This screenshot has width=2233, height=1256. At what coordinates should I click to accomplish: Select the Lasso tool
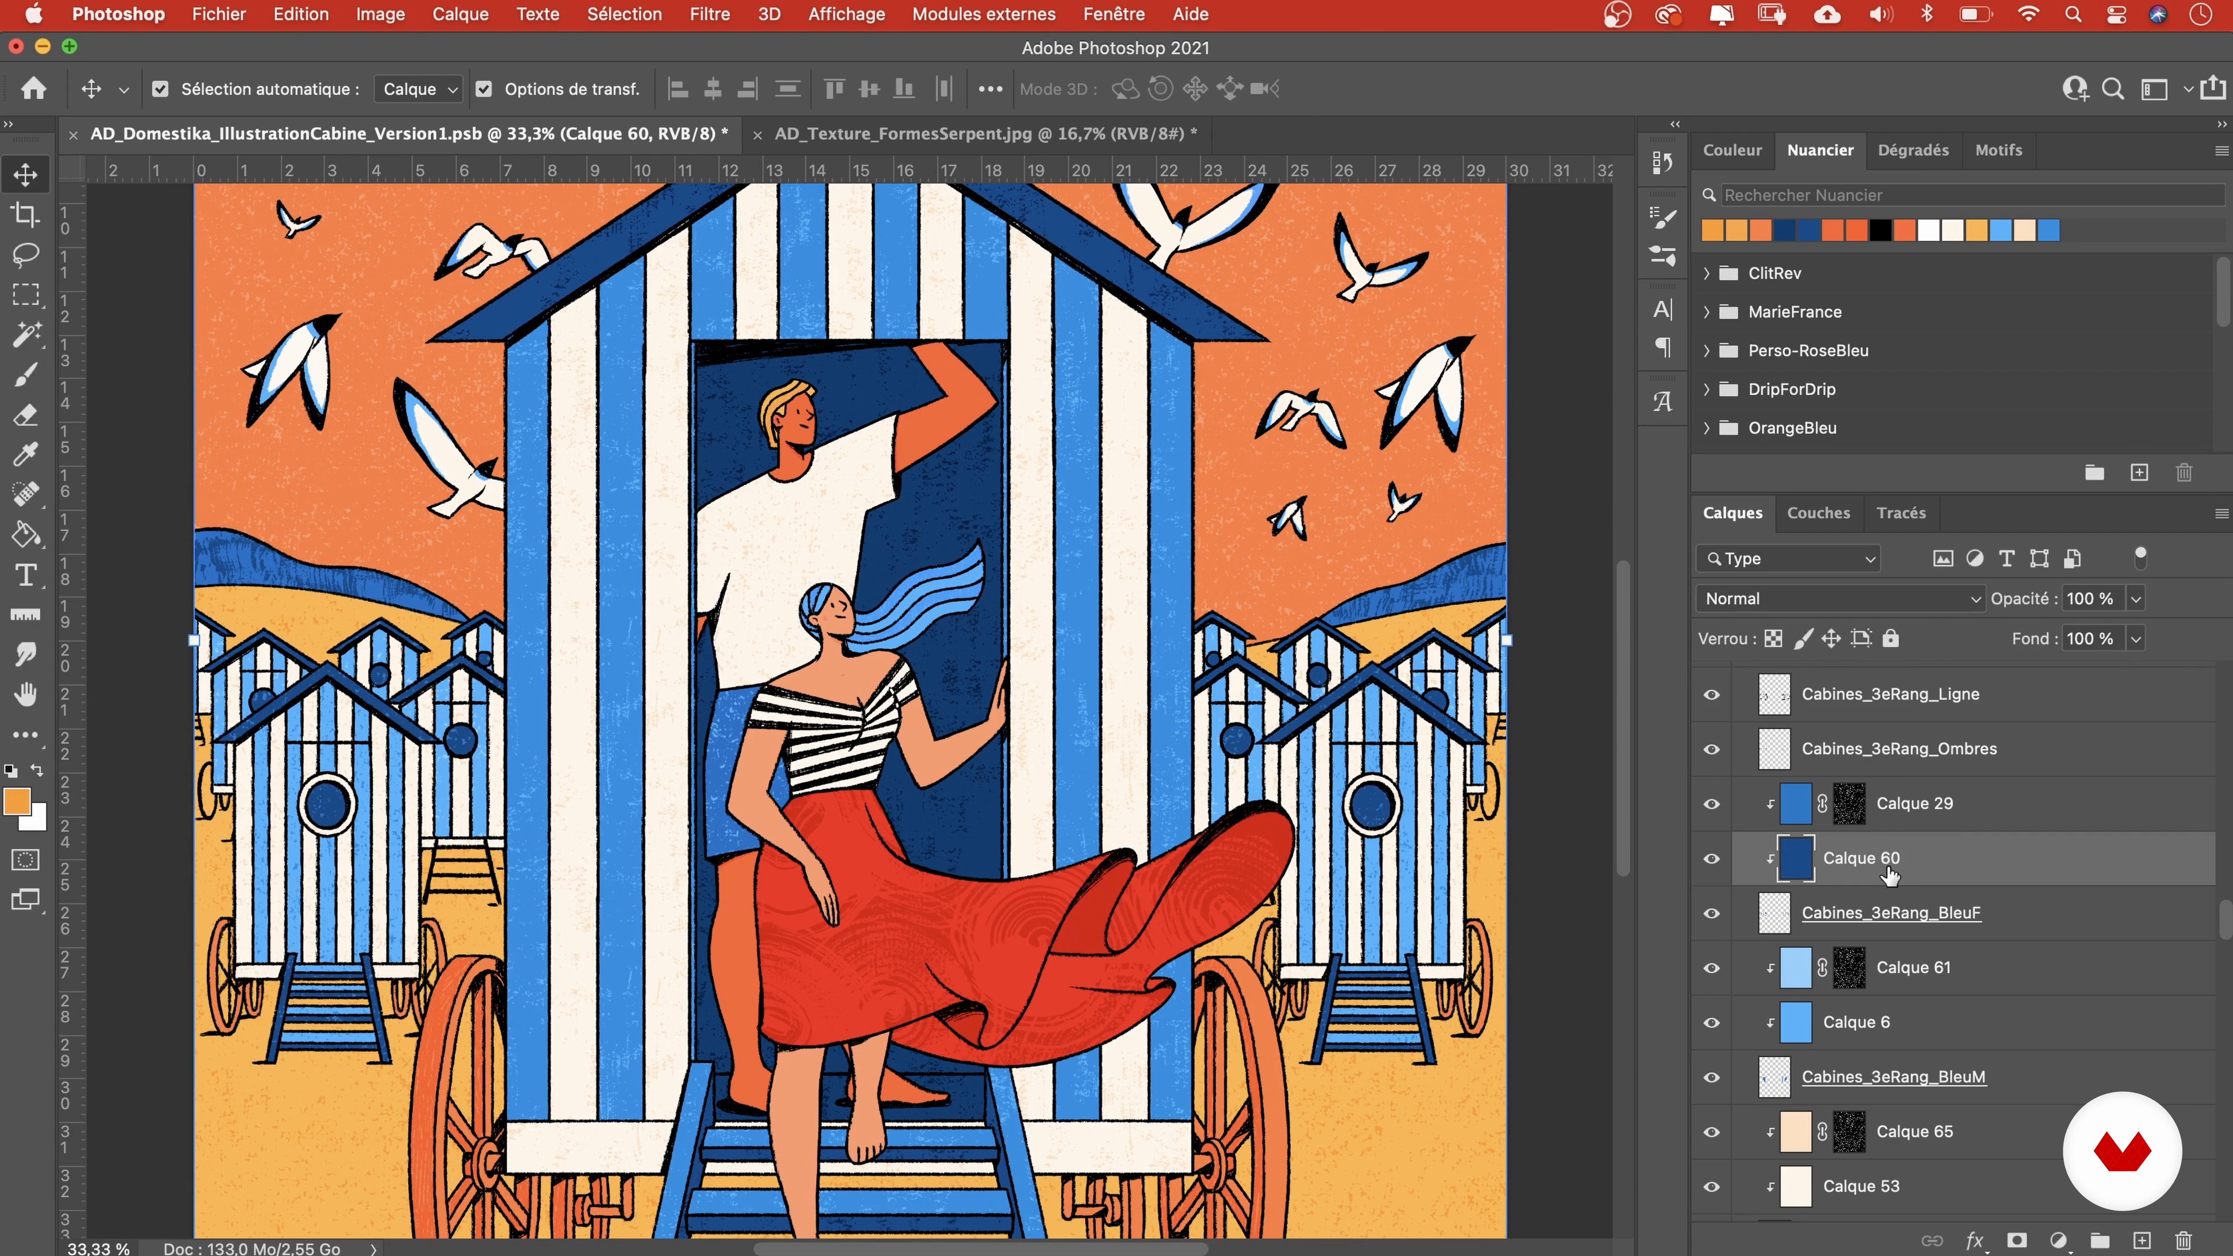[25, 254]
